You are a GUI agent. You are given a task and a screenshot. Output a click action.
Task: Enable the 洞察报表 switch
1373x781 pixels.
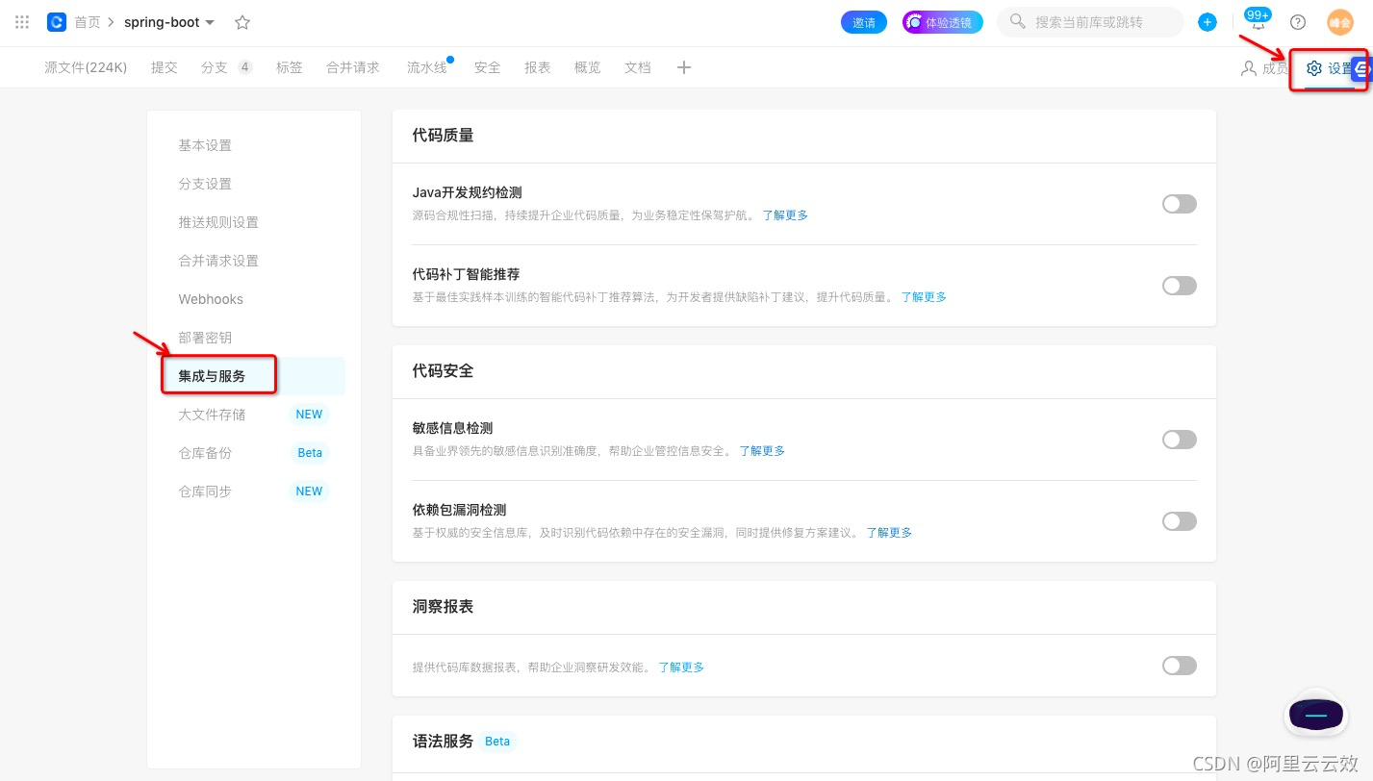point(1179,666)
